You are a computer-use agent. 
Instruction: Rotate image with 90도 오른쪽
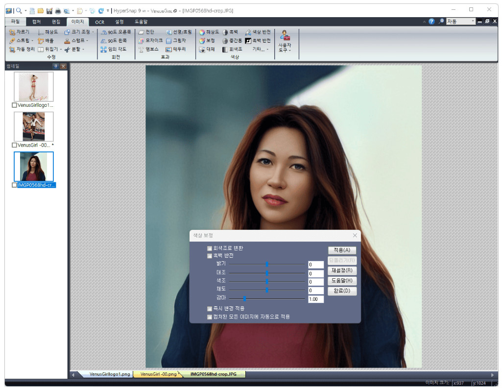tap(116, 32)
